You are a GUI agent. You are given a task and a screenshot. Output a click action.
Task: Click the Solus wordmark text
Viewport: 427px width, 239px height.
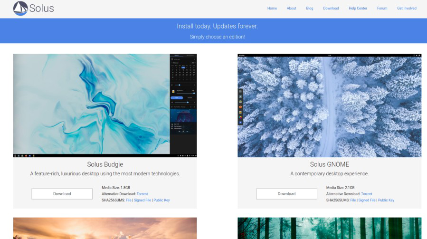point(41,8)
